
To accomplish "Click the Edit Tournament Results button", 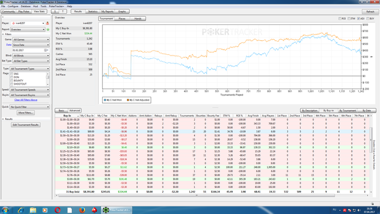I will 26,125.
